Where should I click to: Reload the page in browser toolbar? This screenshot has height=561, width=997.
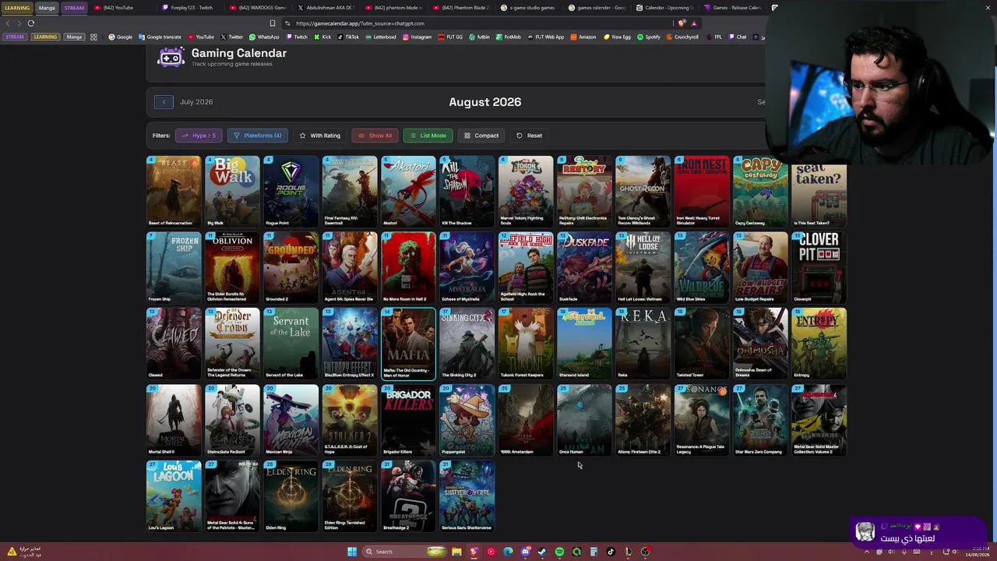[x=31, y=23]
